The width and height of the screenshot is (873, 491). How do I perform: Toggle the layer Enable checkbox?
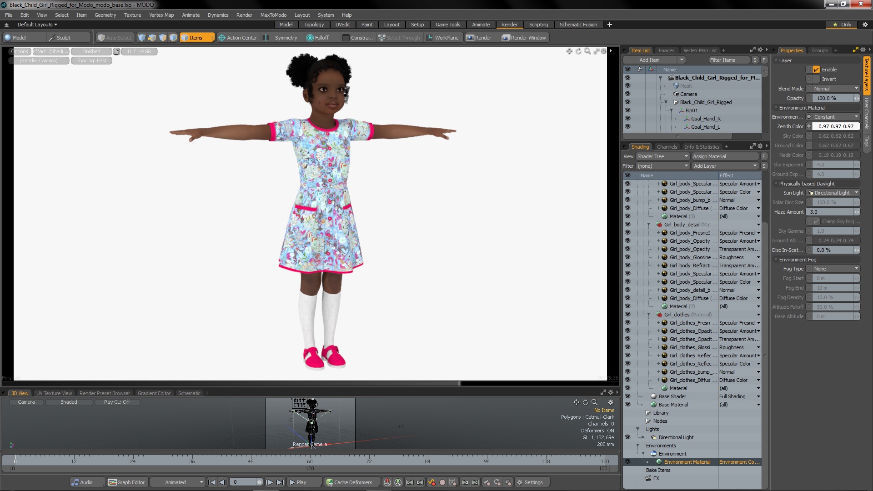pyautogui.click(x=817, y=70)
